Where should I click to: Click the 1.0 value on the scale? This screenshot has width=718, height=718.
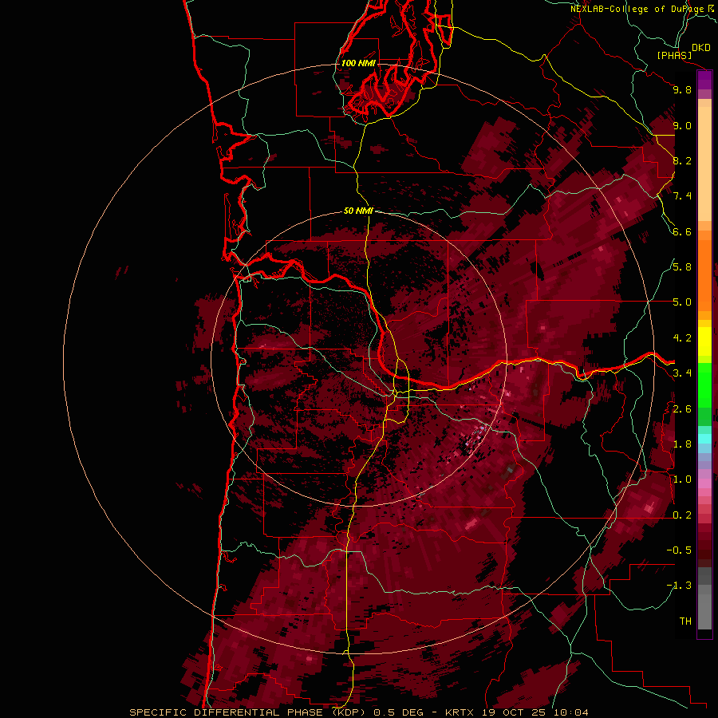[682, 479]
